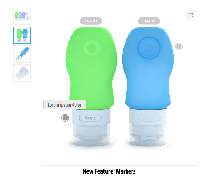Click the blue bottle's clear cap
212x177 pixels.
pyautogui.click(x=148, y=135)
